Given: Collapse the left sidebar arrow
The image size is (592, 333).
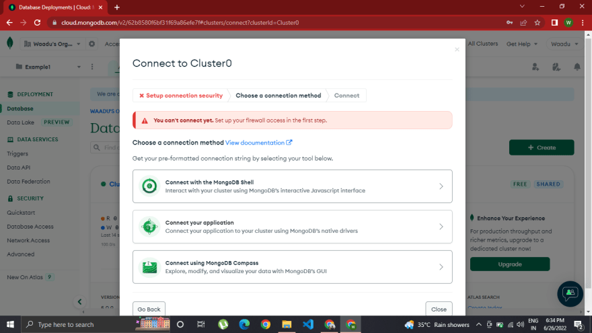Looking at the screenshot, I should (79, 301).
